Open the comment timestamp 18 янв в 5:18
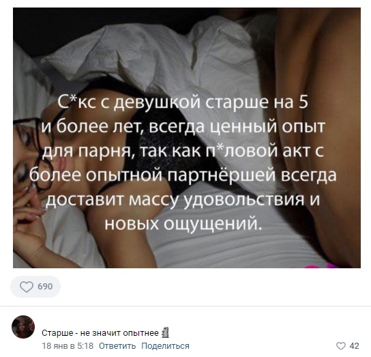371x357 pixels. (x=68, y=346)
